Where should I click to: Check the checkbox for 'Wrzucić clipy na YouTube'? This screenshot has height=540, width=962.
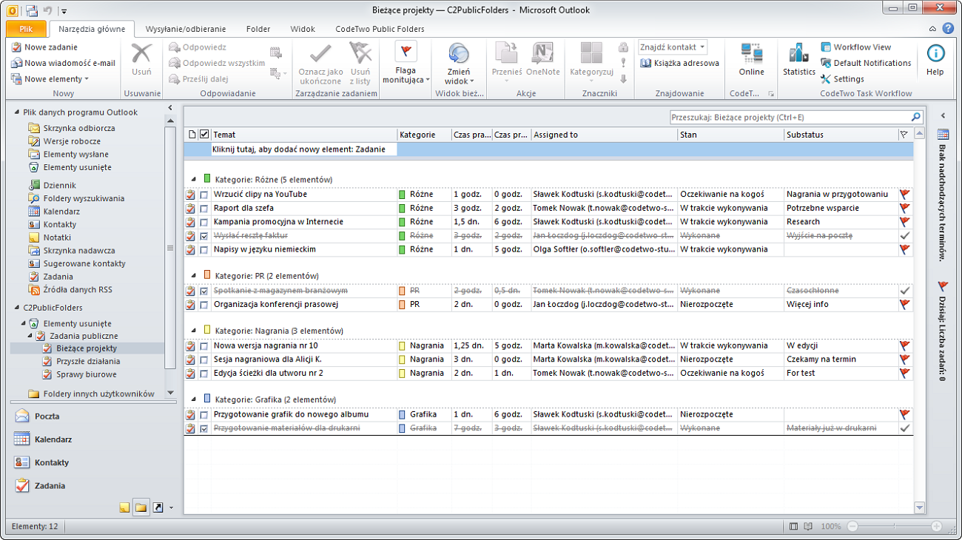coord(202,195)
